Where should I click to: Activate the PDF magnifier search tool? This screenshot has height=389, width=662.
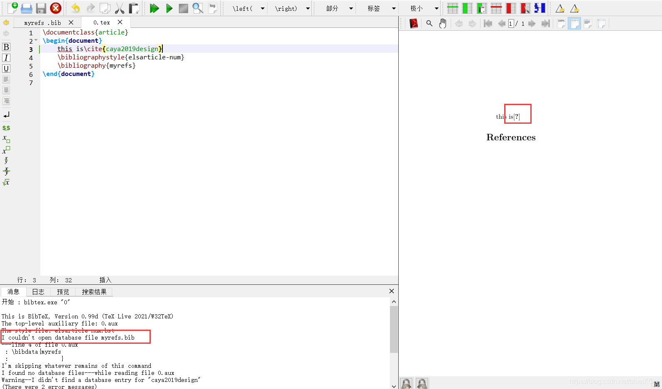429,24
